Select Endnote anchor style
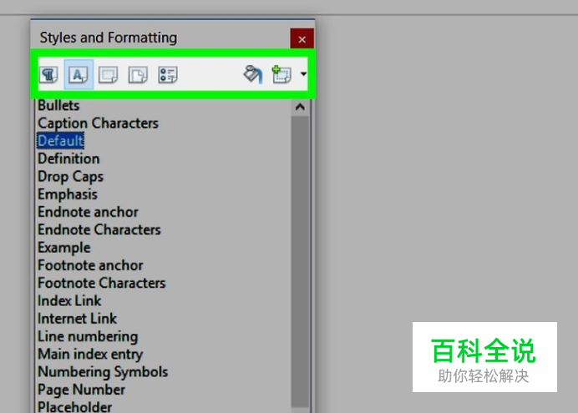578x413 pixels. (88, 212)
